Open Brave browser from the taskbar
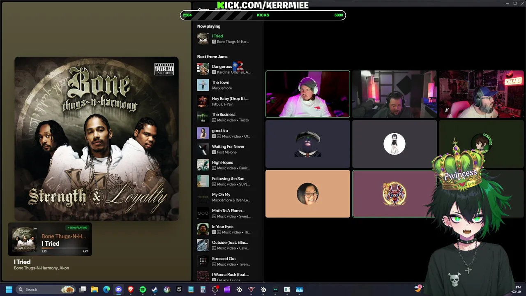Viewport: 526px width, 296px height. pos(131,289)
